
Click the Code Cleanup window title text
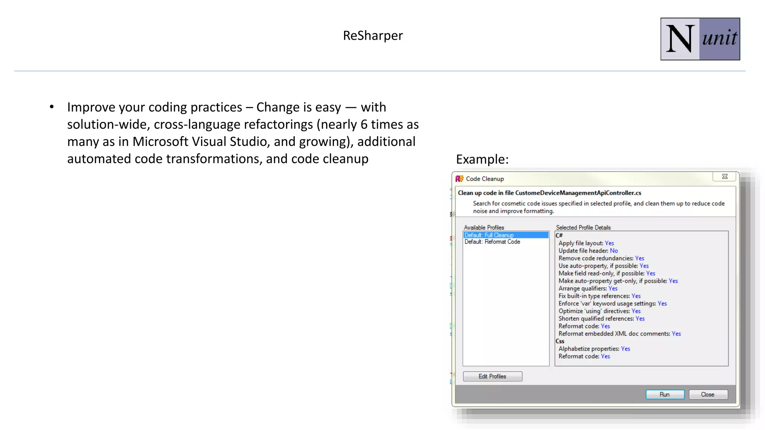(x=485, y=179)
